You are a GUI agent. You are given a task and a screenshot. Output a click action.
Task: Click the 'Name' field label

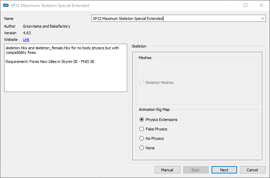pos(9,19)
